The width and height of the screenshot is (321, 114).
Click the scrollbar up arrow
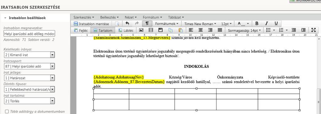(x=319, y=39)
